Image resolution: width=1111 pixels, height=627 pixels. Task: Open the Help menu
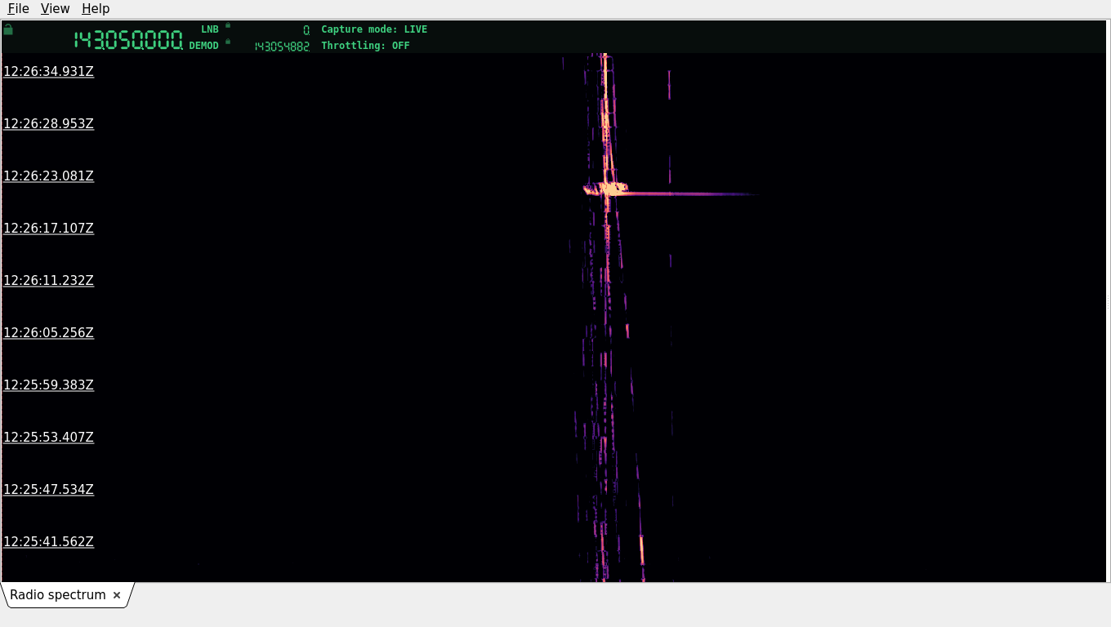(96, 8)
